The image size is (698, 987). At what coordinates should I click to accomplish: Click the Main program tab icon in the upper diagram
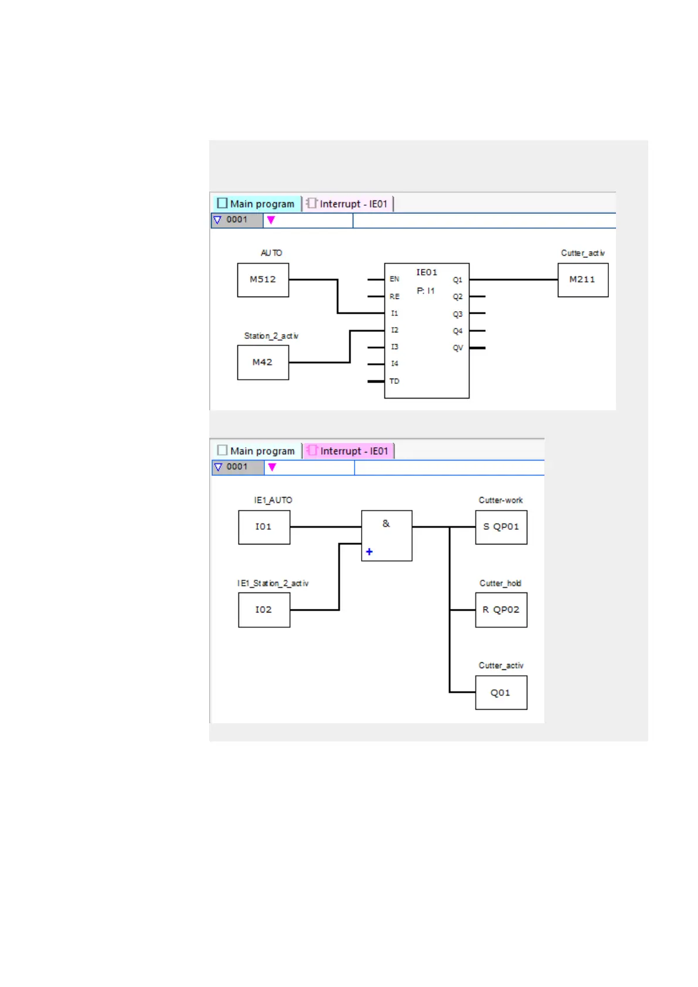coord(222,203)
